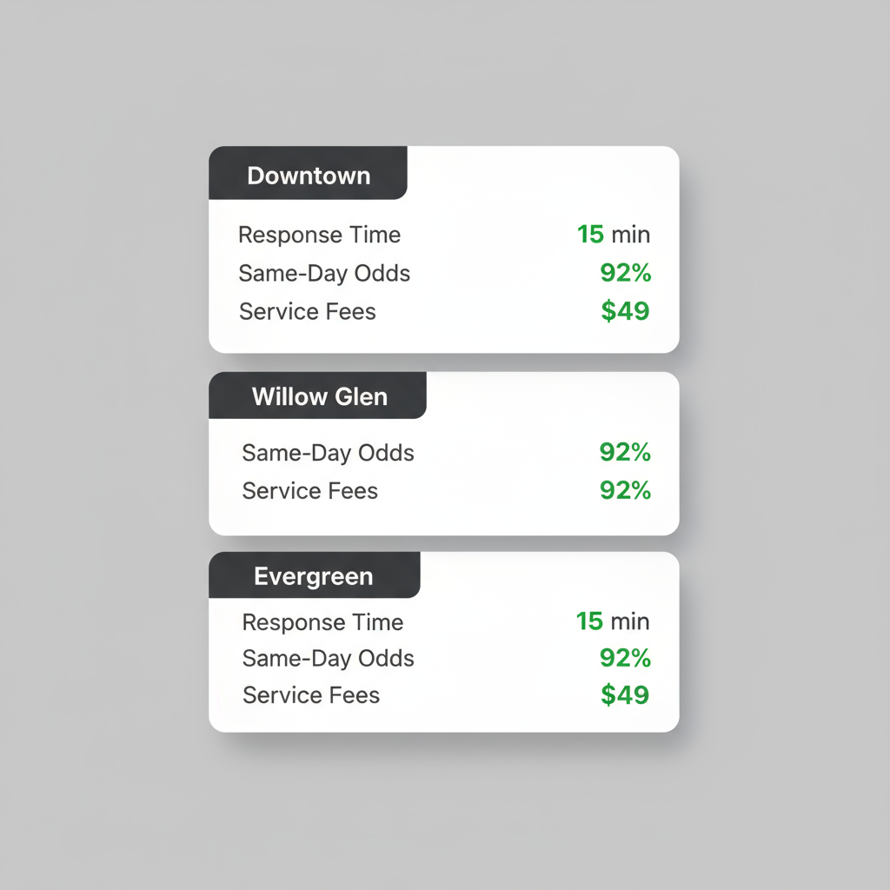The image size is (890, 890).
Task: Click Evergreen $49 fee value
Action: point(625,695)
